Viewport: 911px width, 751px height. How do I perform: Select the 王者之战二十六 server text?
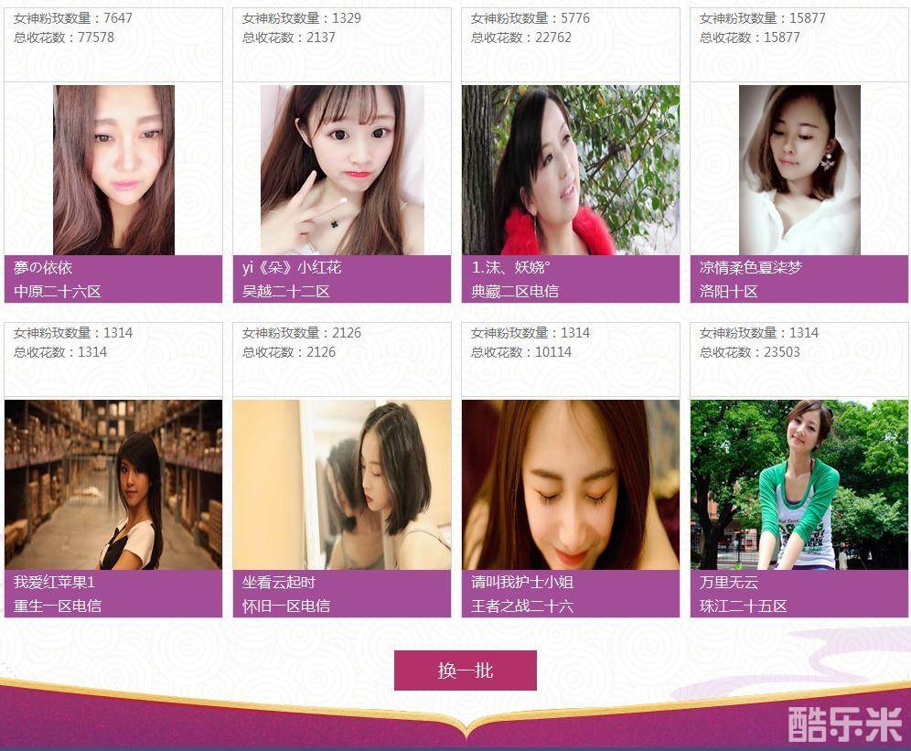tap(521, 606)
